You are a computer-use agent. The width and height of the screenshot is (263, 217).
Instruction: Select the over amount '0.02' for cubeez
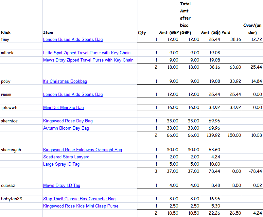click(x=253, y=186)
